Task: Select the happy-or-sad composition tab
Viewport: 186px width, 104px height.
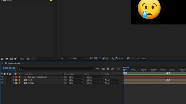Action: click(14, 64)
